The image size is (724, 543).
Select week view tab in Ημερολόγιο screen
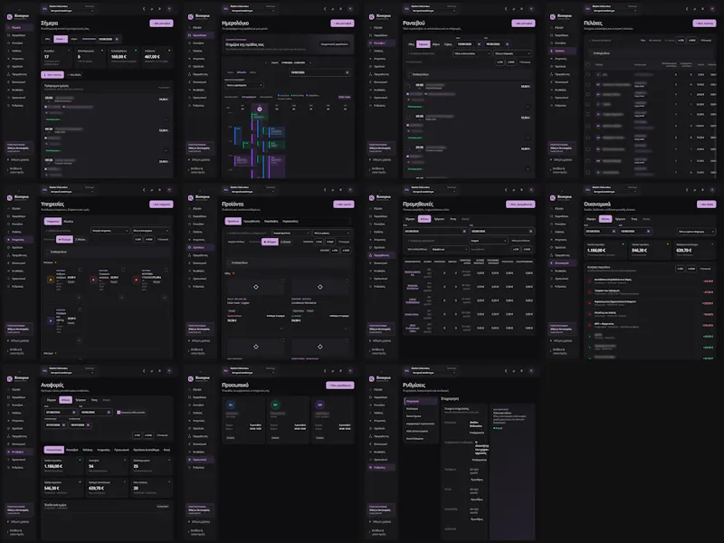pos(242,72)
